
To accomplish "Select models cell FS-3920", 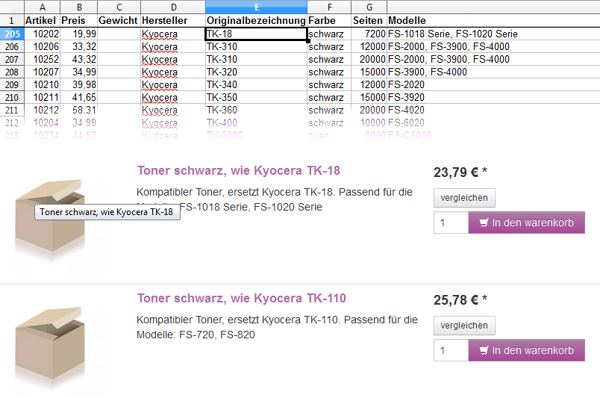I will [x=493, y=97].
